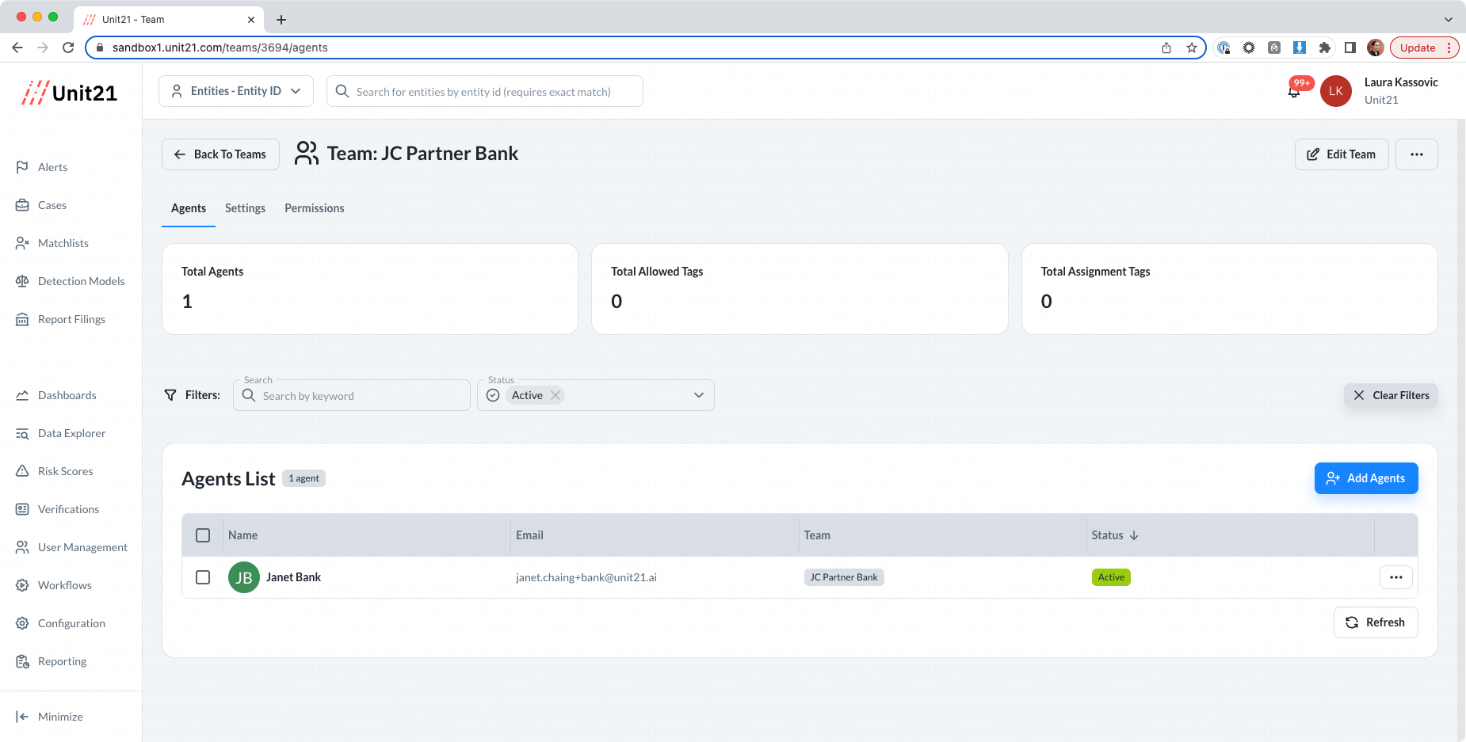Viewport: 1466px width, 742px height.
Task: Open the LK user avatar menu
Action: pyautogui.click(x=1336, y=91)
